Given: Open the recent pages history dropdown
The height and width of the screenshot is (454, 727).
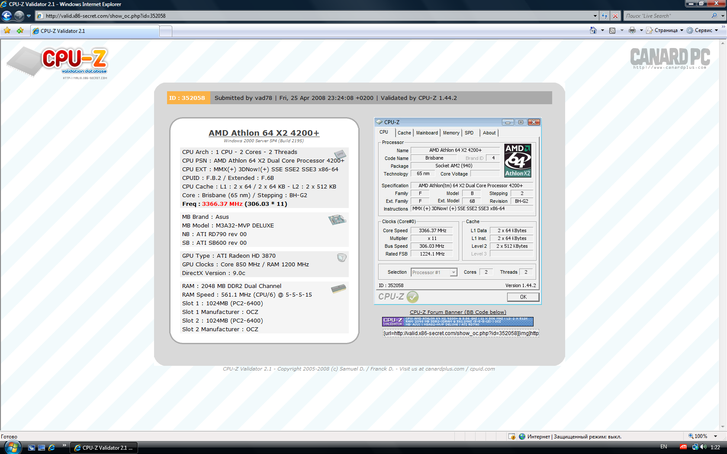Looking at the screenshot, I should (x=29, y=16).
